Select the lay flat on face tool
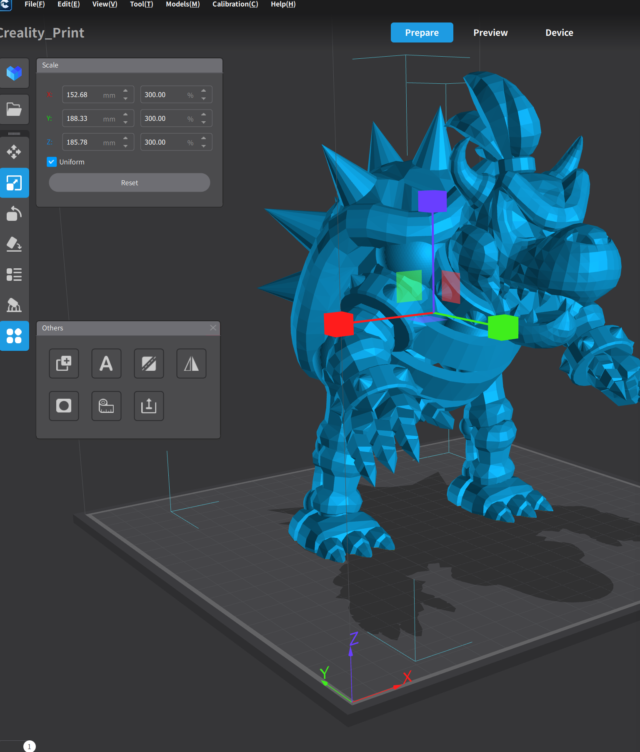Viewport: 640px width, 752px height. pyautogui.click(x=14, y=244)
